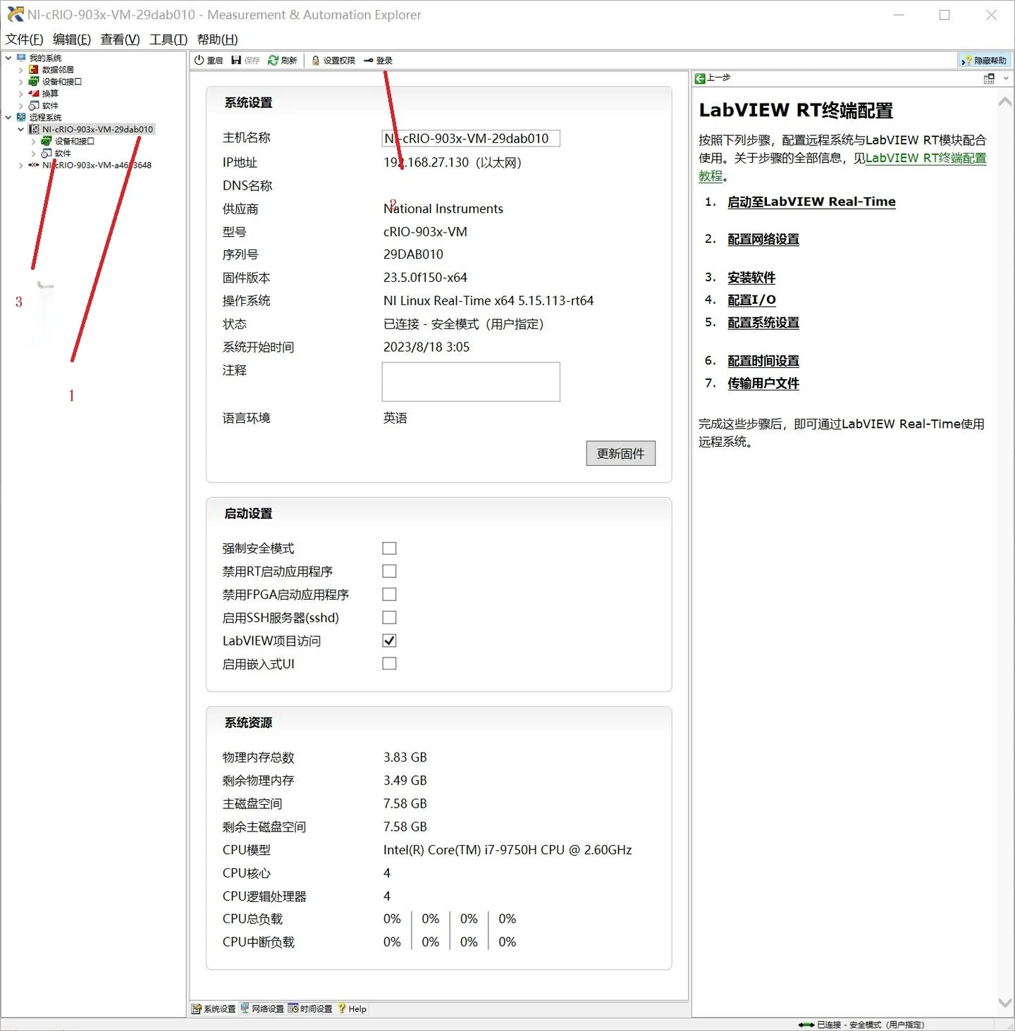1015x1031 pixels.
Task: Expand 软件 arrow under cRIO-29dab010
Action: [x=33, y=153]
